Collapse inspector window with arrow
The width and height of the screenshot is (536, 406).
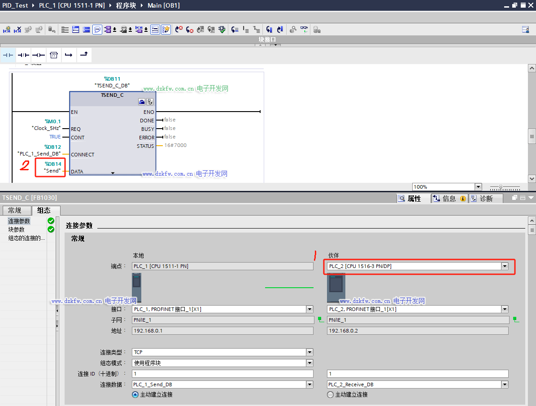click(531, 198)
